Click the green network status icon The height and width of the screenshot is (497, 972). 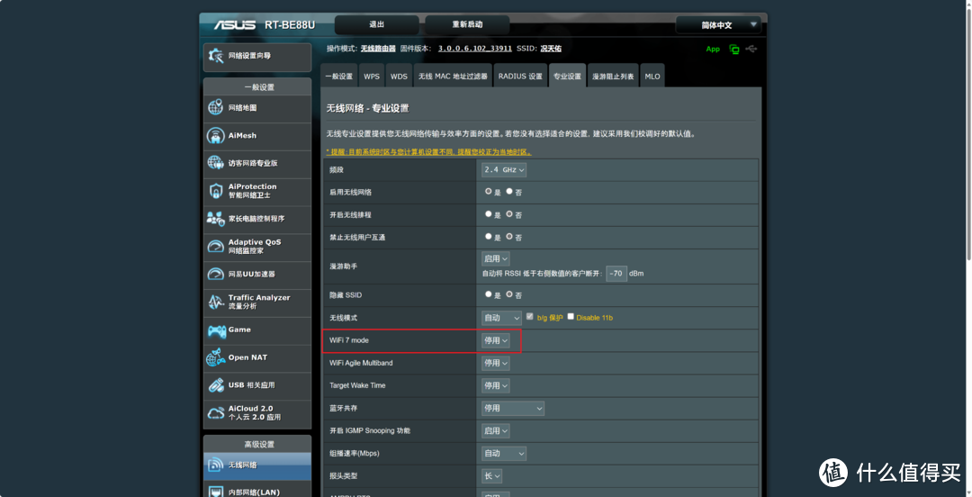point(734,49)
